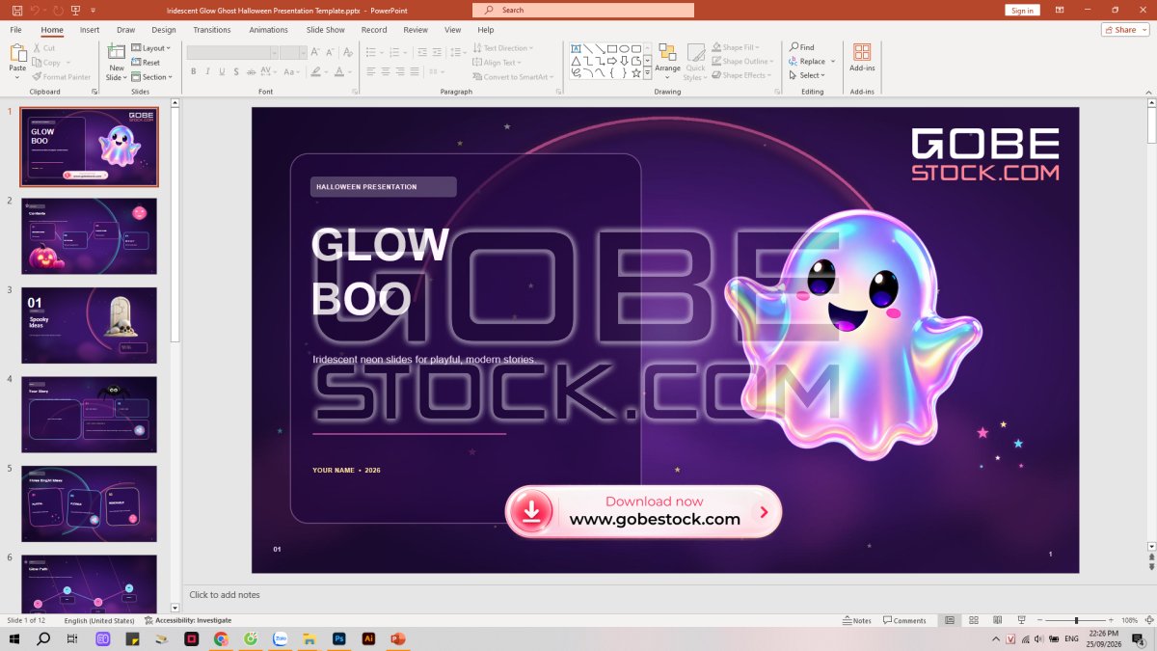Select the Text Box shape in gallery

[576, 48]
